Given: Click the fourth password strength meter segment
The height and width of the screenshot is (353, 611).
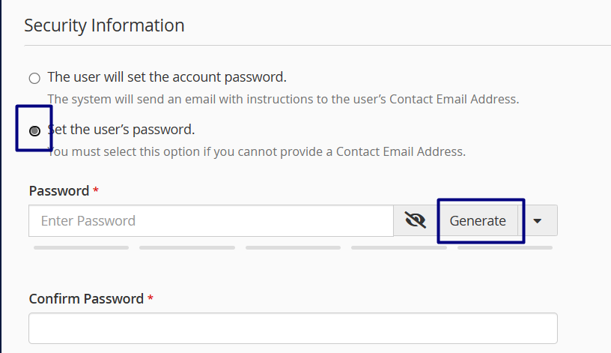Looking at the screenshot, I should coord(399,247).
